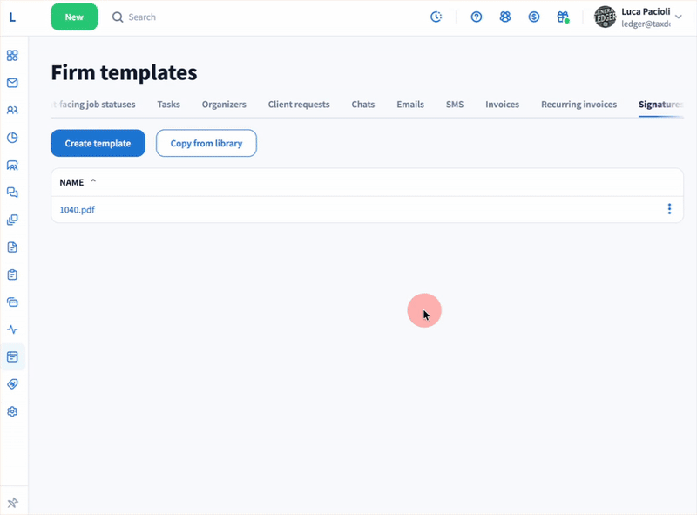Image resolution: width=697 pixels, height=515 pixels.
Task: Click the Copy from library button
Action: click(x=206, y=144)
